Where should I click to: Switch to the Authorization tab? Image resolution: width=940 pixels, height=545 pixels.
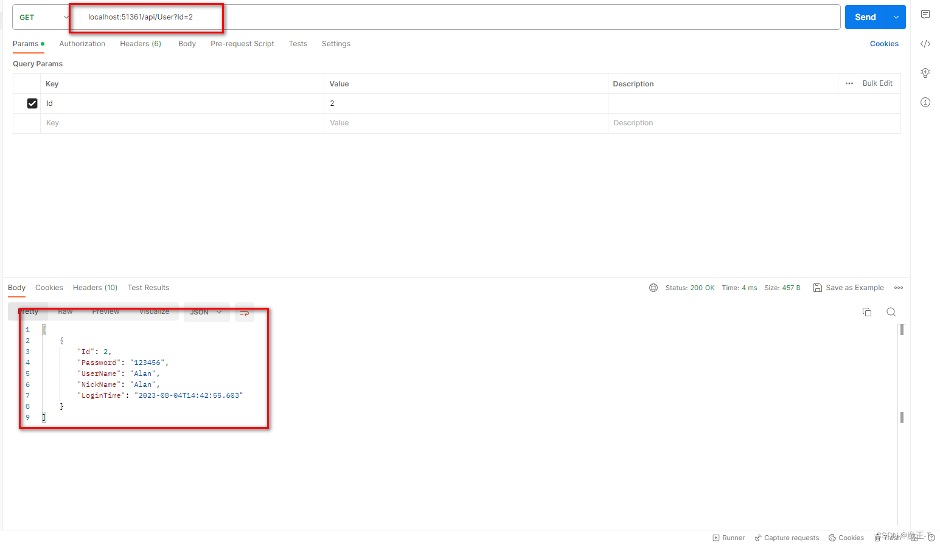(x=82, y=44)
